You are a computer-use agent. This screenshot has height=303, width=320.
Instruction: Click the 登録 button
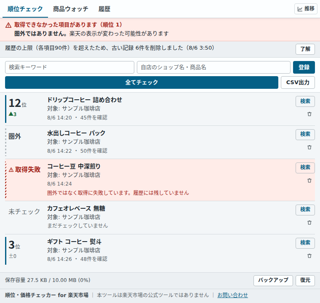pos(304,67)
